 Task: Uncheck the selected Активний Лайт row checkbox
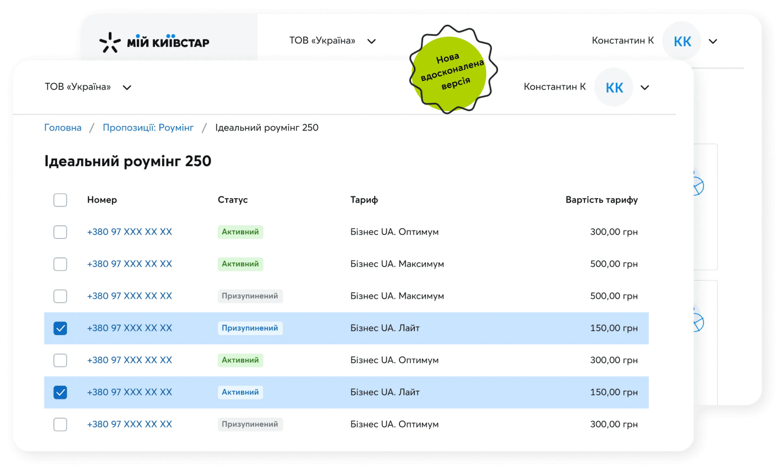click(60, 392)
